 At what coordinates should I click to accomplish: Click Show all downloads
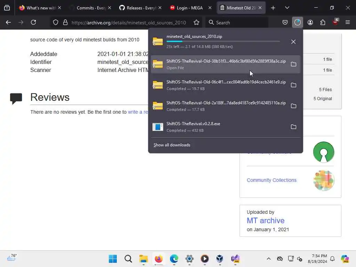coord(172,145)
